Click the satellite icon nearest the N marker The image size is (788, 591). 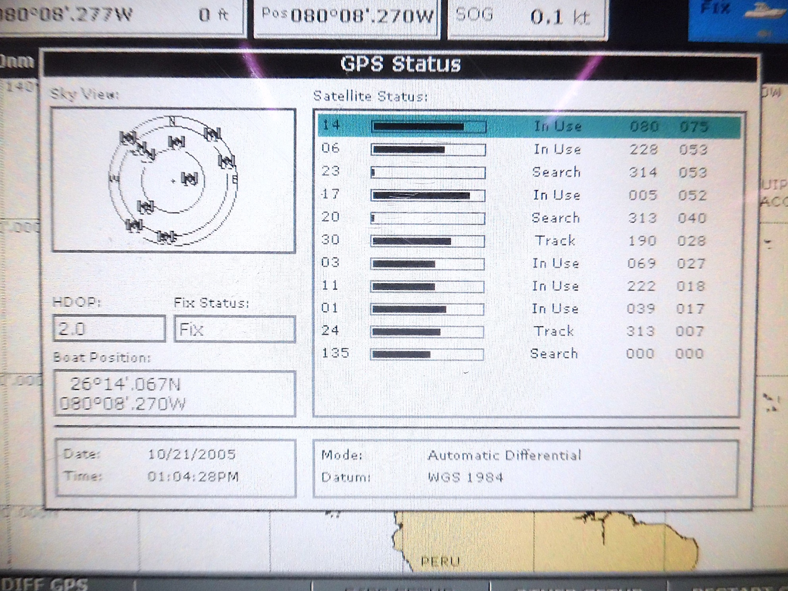(x=176, y=142)
